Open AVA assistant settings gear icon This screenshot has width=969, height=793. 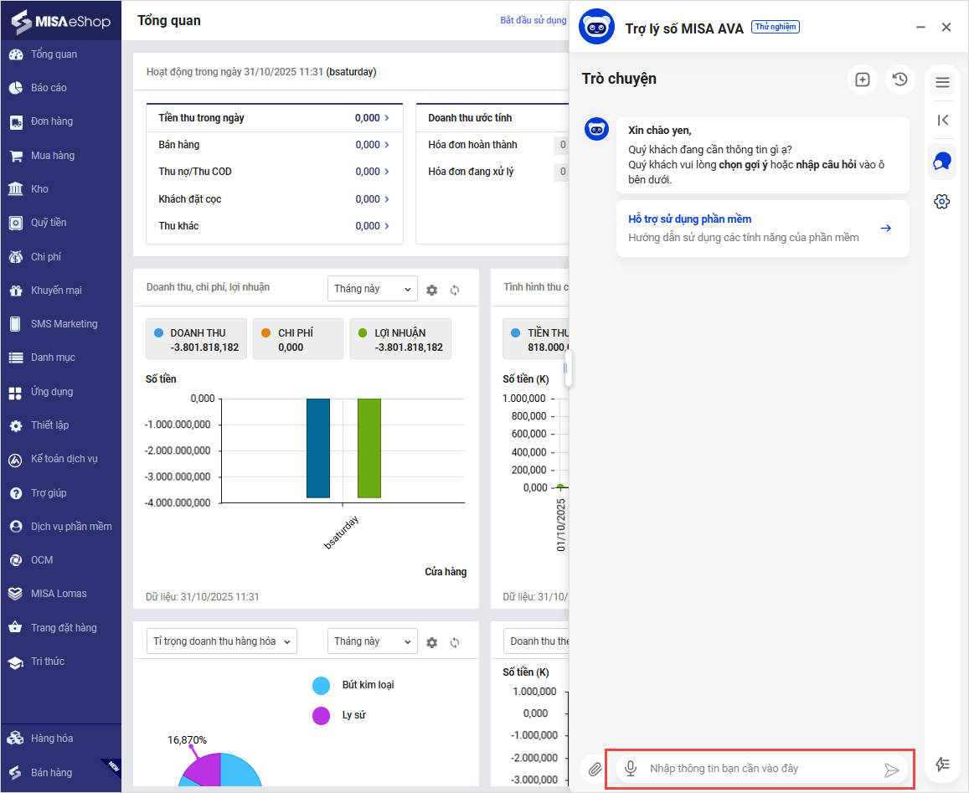tap(942, 201)
